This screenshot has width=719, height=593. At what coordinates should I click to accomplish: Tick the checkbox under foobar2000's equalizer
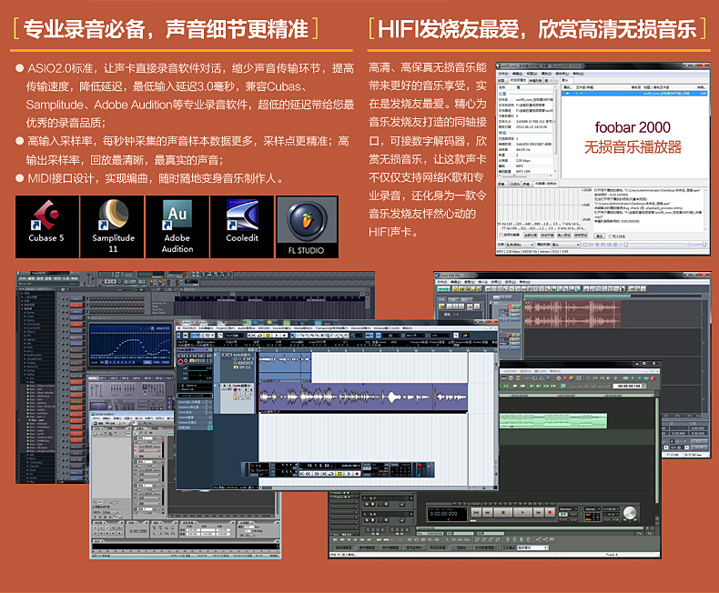pyautogui.click(x=501, y=235)
